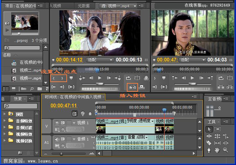Set unnumbered marker in timeline header

pos(90,114)
